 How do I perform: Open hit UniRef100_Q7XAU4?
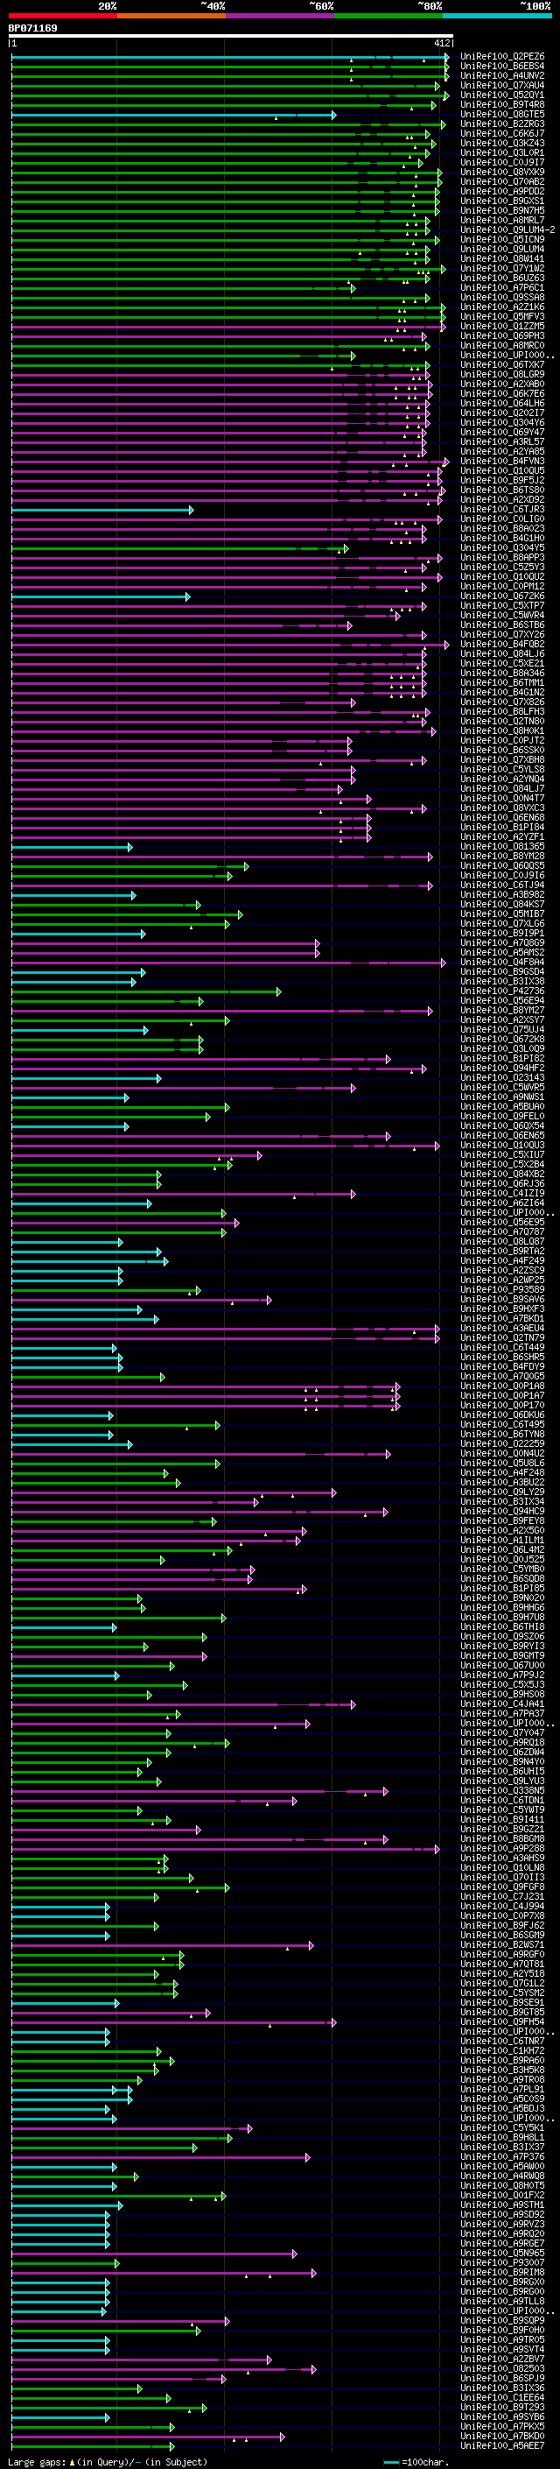502,85
